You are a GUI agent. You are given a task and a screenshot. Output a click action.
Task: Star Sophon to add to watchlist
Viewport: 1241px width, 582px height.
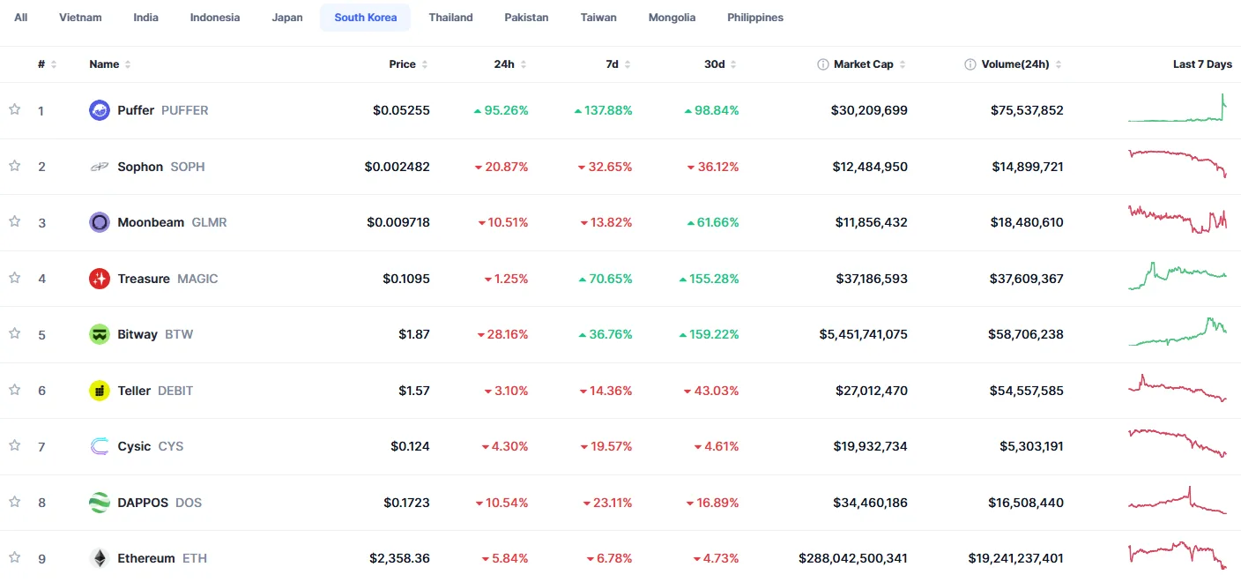coord(14,166)
